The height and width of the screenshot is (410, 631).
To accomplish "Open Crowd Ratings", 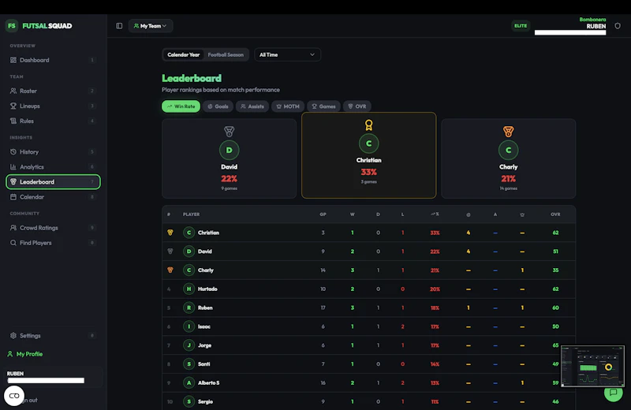I will point(53,228).
